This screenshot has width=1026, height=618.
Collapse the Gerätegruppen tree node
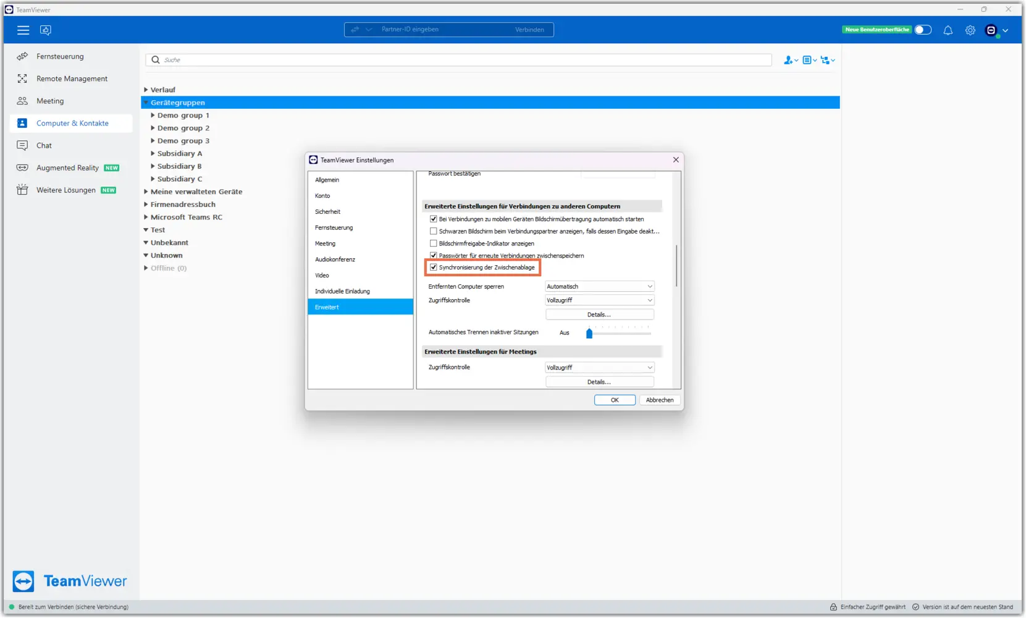(146, 103)
